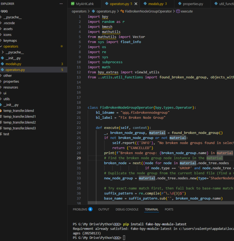Switch to the properties.py tab
This screenshot has width=234, height=241.
click(192, 4)
